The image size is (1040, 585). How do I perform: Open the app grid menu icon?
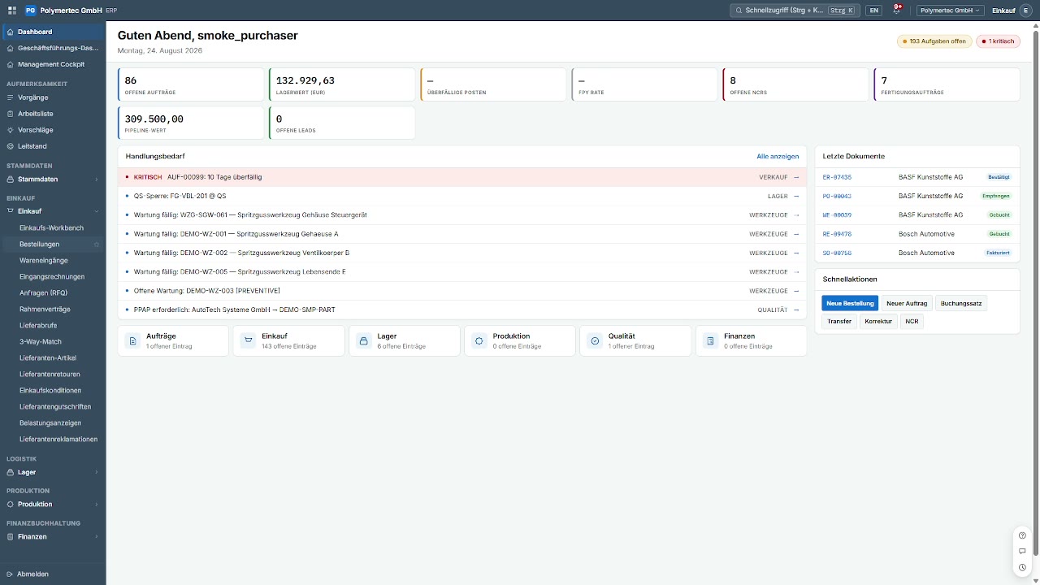[x=11, y=11]
